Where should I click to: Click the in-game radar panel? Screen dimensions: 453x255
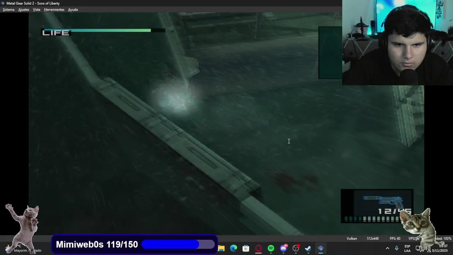point(330,52)
